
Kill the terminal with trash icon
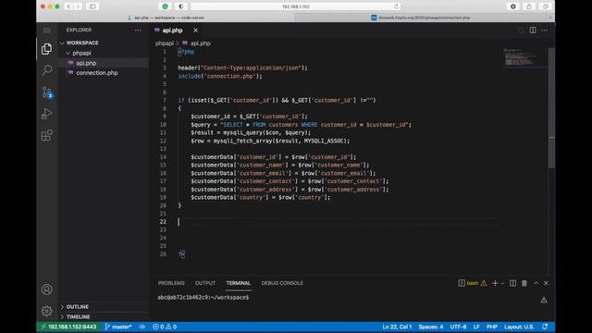click(x=524, y=283)
